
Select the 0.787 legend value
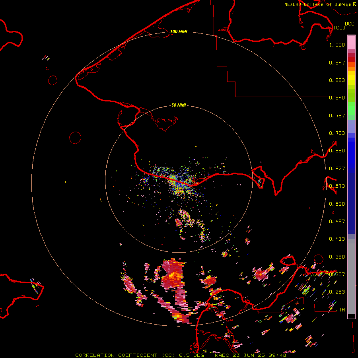[337, 115]
